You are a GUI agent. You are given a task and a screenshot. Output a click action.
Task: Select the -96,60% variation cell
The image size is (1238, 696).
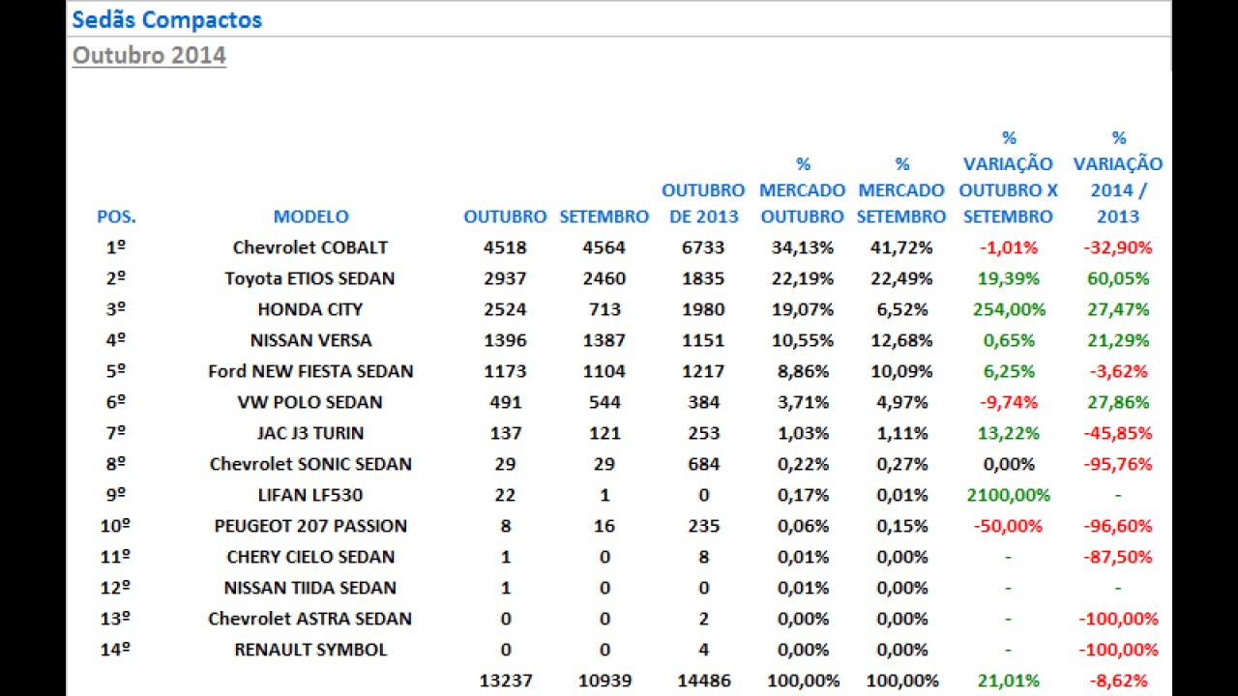click(x=1118, y=526)
